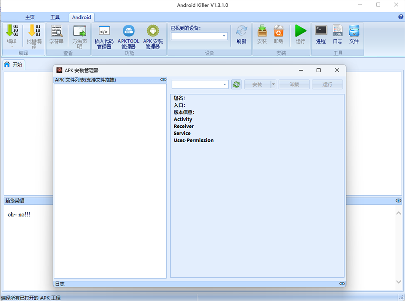Click the Service heading

point(182,133)
